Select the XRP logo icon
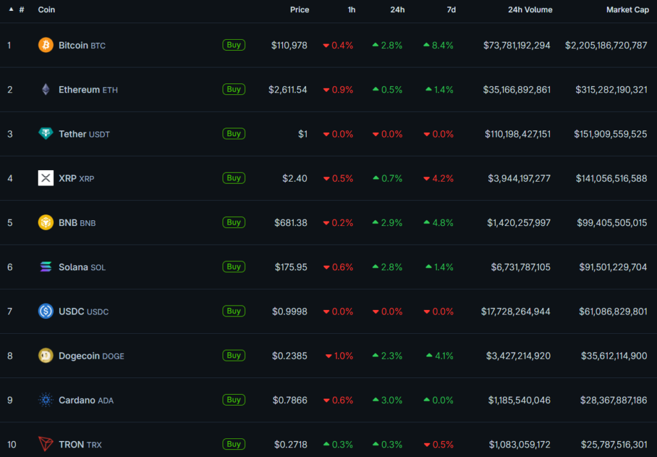 click(45, 178)
